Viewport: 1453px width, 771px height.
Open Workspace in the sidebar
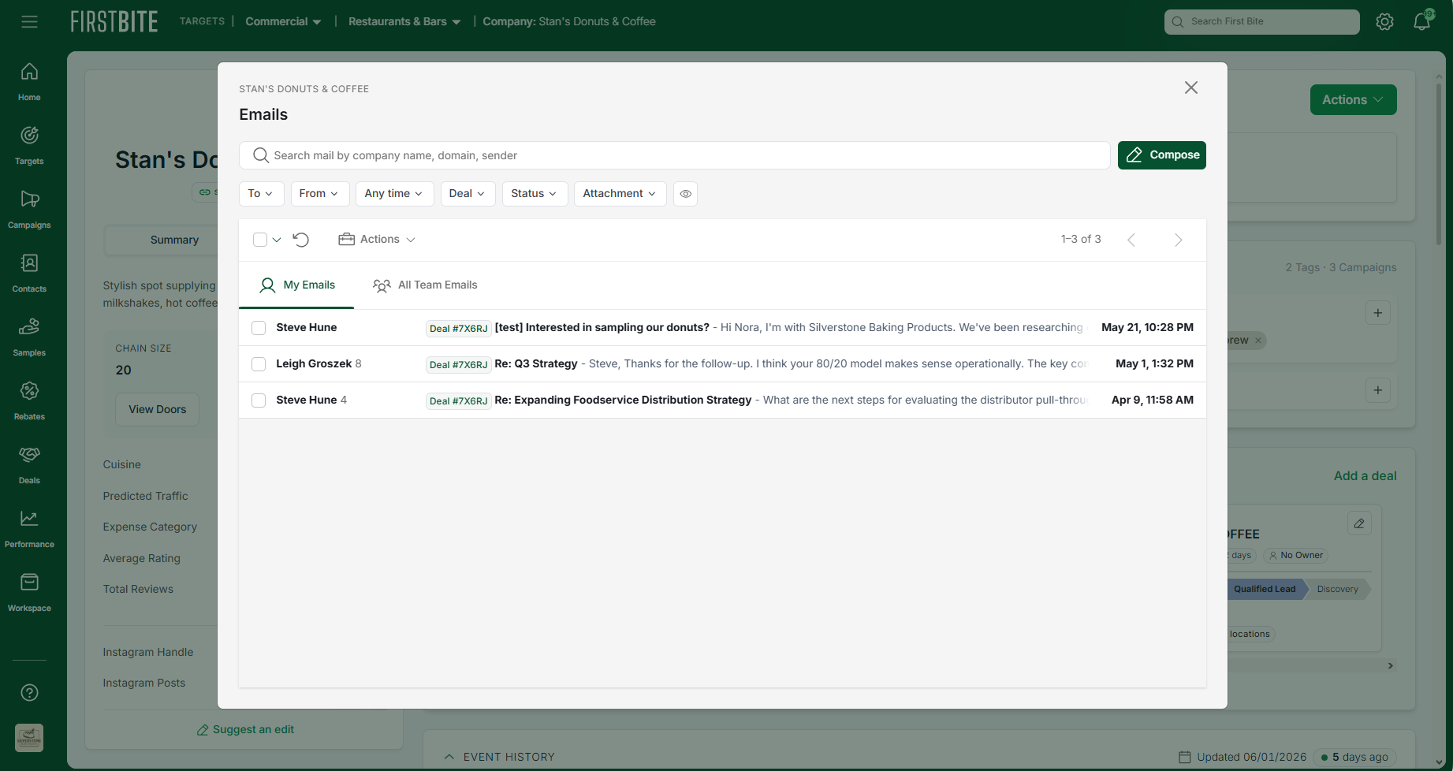coord(29,593)
